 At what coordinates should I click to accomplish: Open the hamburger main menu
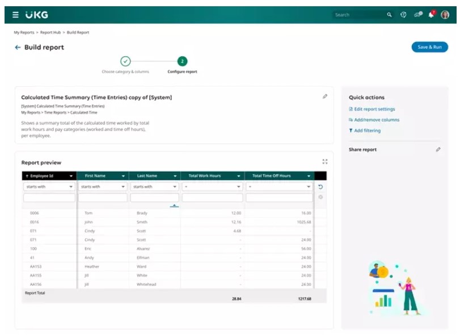tap(15, 15)
